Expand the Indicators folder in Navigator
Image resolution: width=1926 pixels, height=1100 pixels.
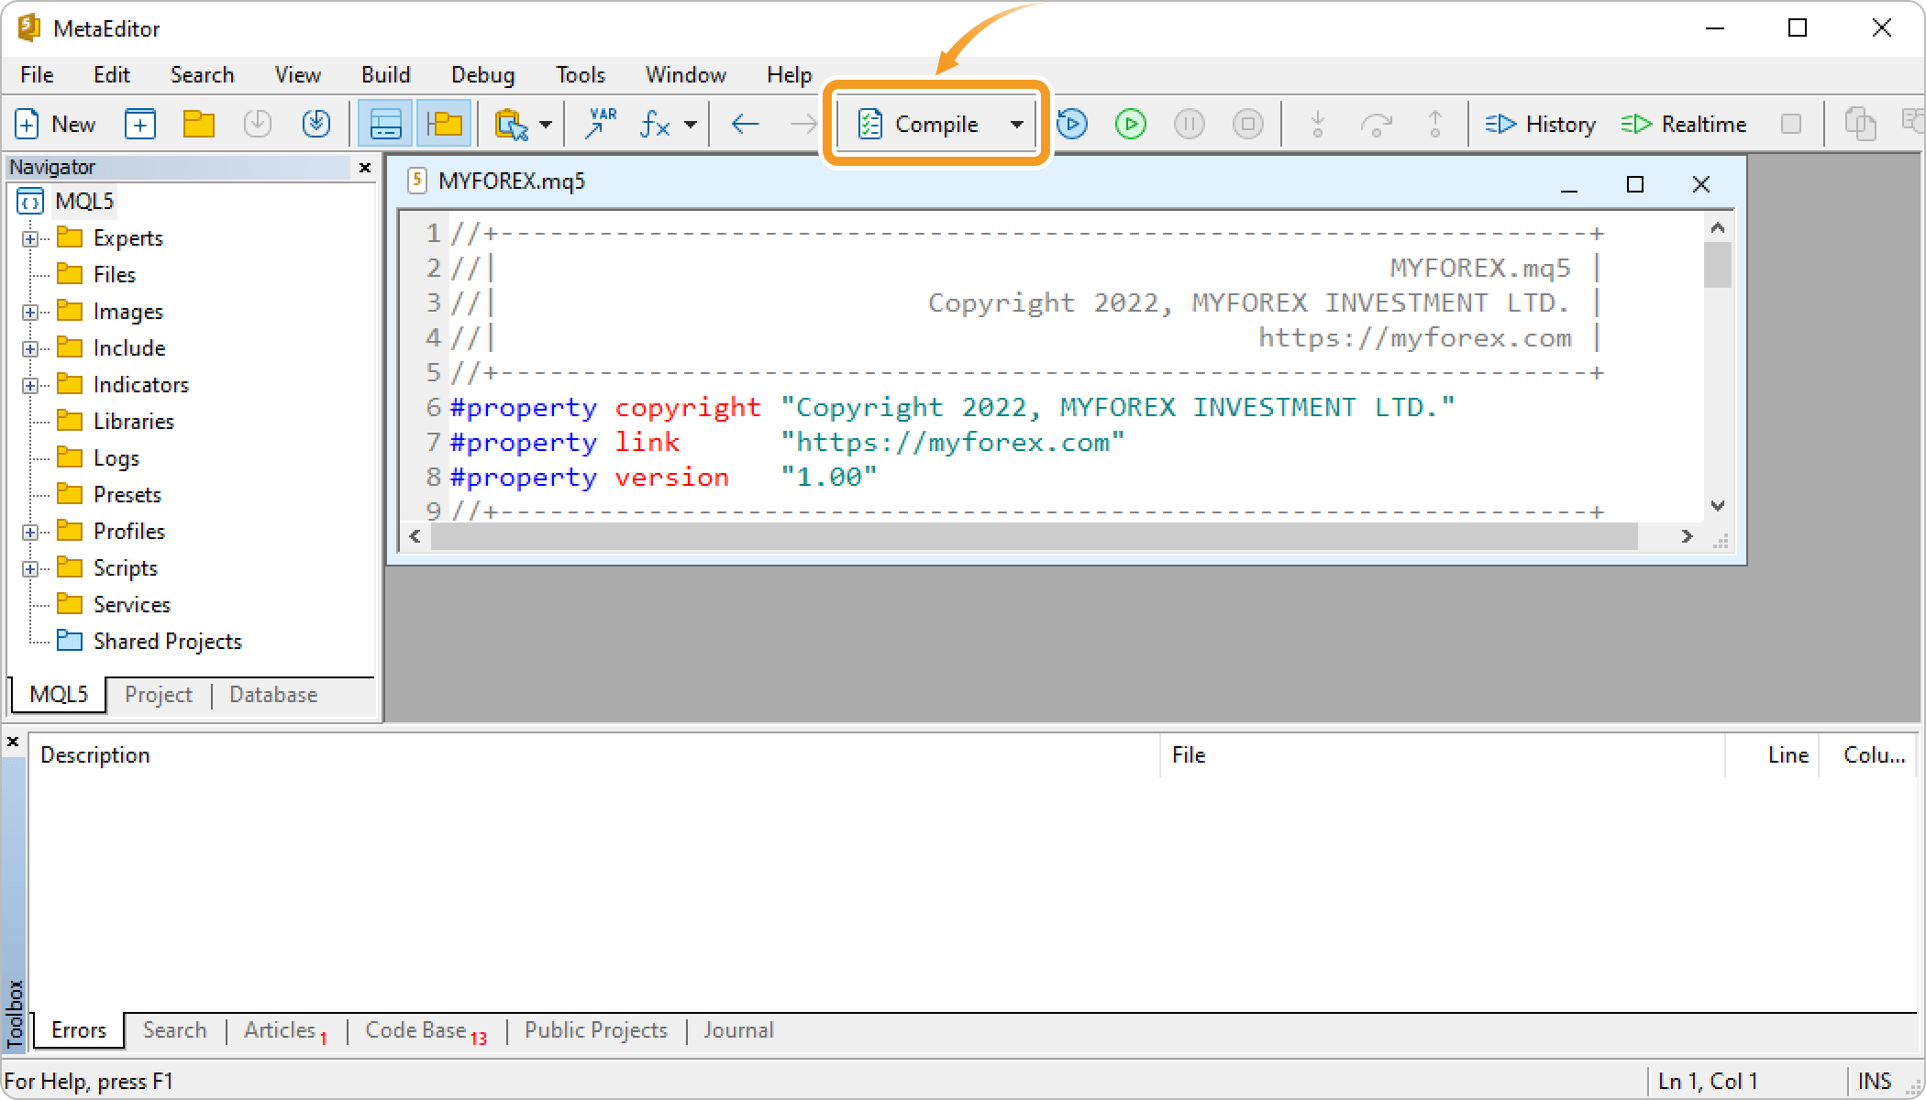(29, 383)
